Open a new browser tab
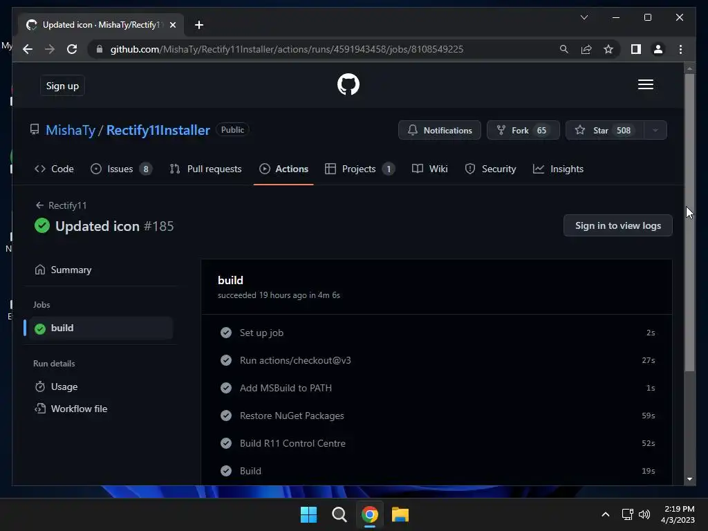 point(199,25)
